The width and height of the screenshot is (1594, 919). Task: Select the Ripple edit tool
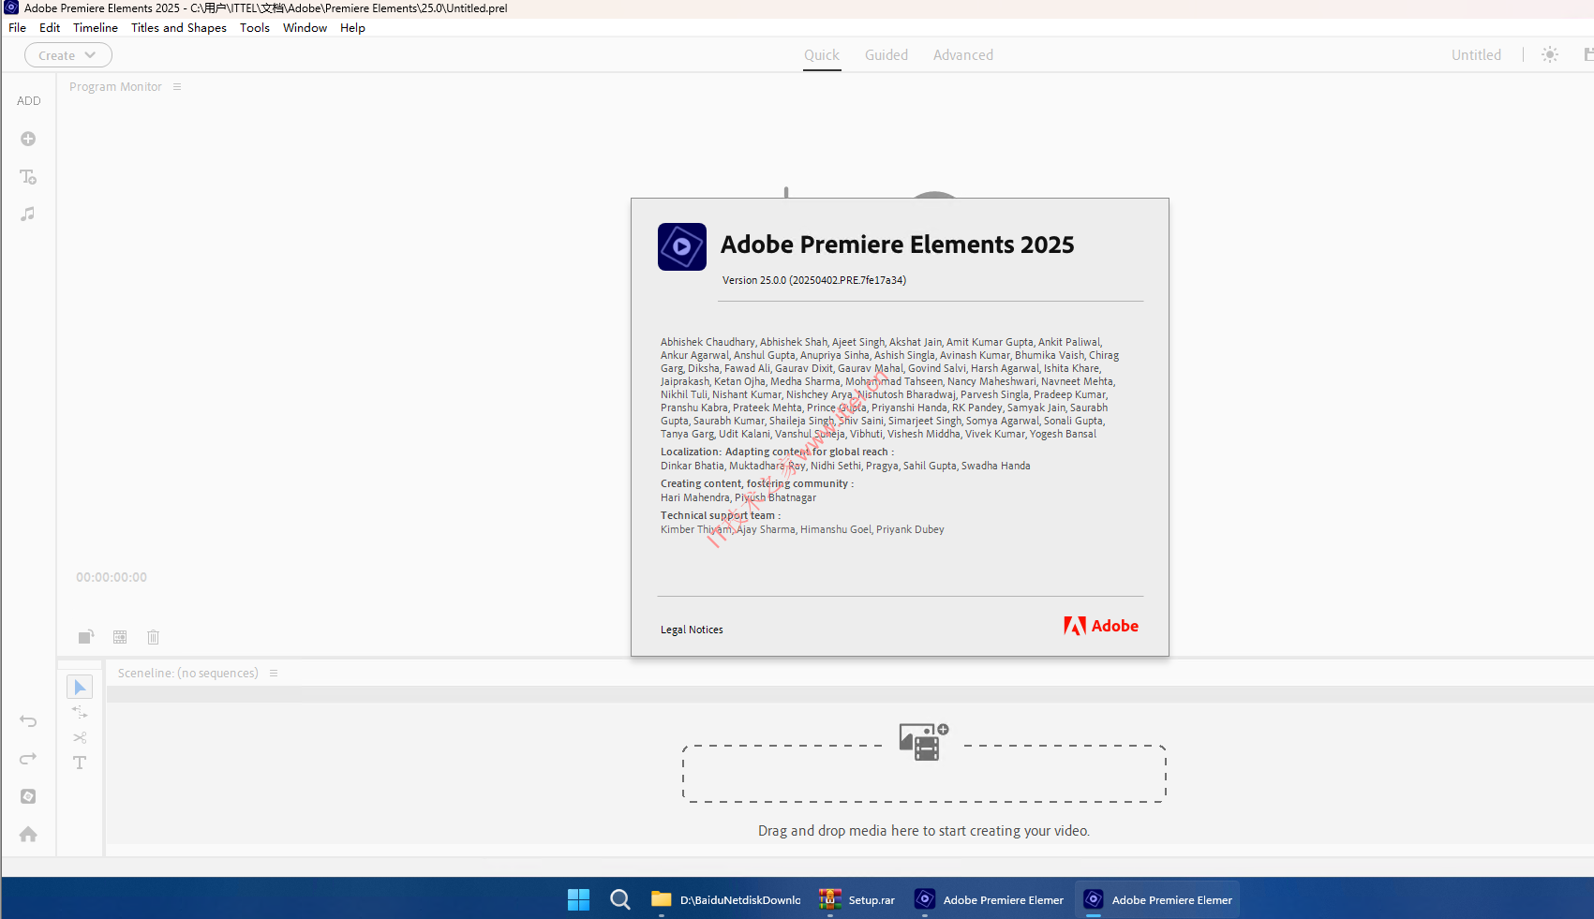[x=80, y=713]
